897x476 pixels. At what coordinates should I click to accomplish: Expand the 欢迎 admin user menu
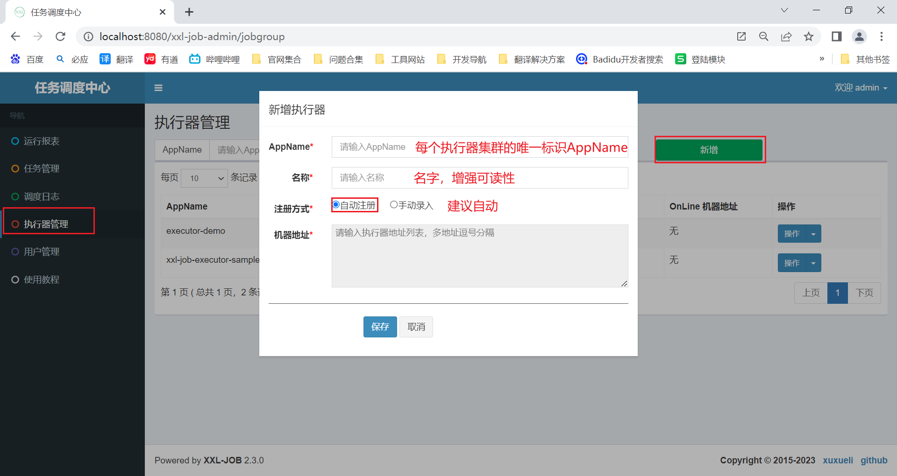[861, 88]
